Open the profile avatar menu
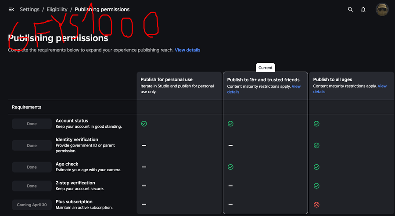This screenshot has width=395, height=216. coord(382,9)
